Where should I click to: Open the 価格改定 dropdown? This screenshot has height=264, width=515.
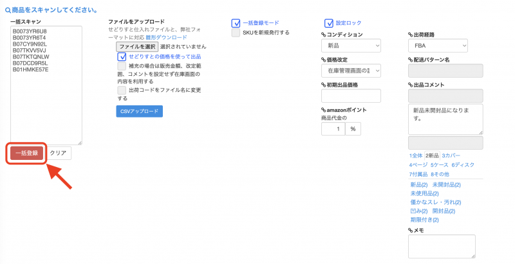tap(351, 71)
